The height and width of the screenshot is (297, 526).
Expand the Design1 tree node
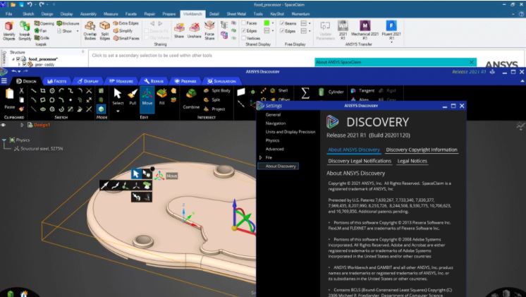pyautogui.click(x=22, y=125)
